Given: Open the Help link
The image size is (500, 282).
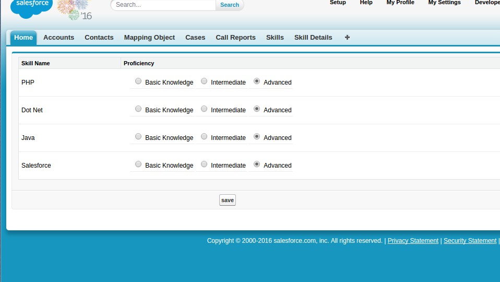Looking at the screenshot, I should (x=366, y=2).
